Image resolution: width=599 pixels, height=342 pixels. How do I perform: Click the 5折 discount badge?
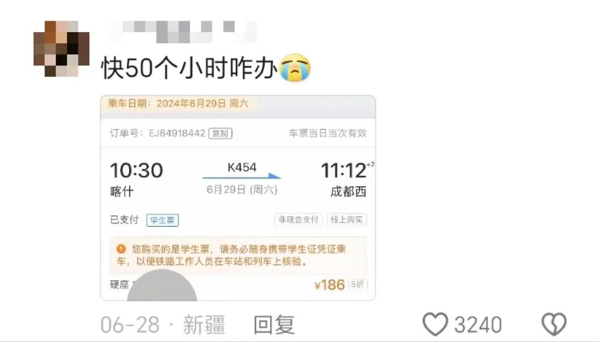tap(358, 284)
